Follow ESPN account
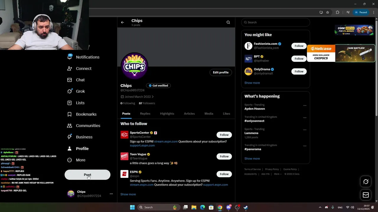 point(224,174)
